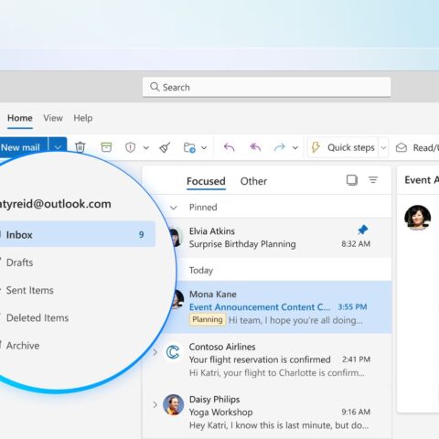439x439 pixels.
Task: Open the Deleted Items folder
Action: [37, 317]
